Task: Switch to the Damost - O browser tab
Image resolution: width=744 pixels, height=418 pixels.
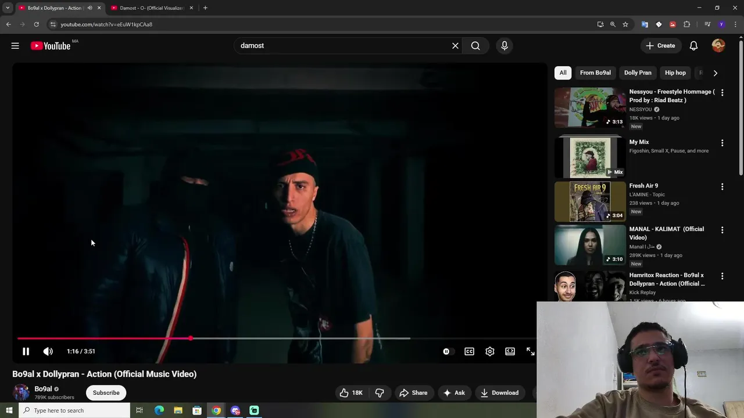Action: [x=152, y=8]
